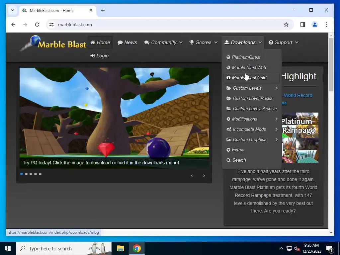Click the Login link
340x255 pixels.
click(x=100, y=56)
